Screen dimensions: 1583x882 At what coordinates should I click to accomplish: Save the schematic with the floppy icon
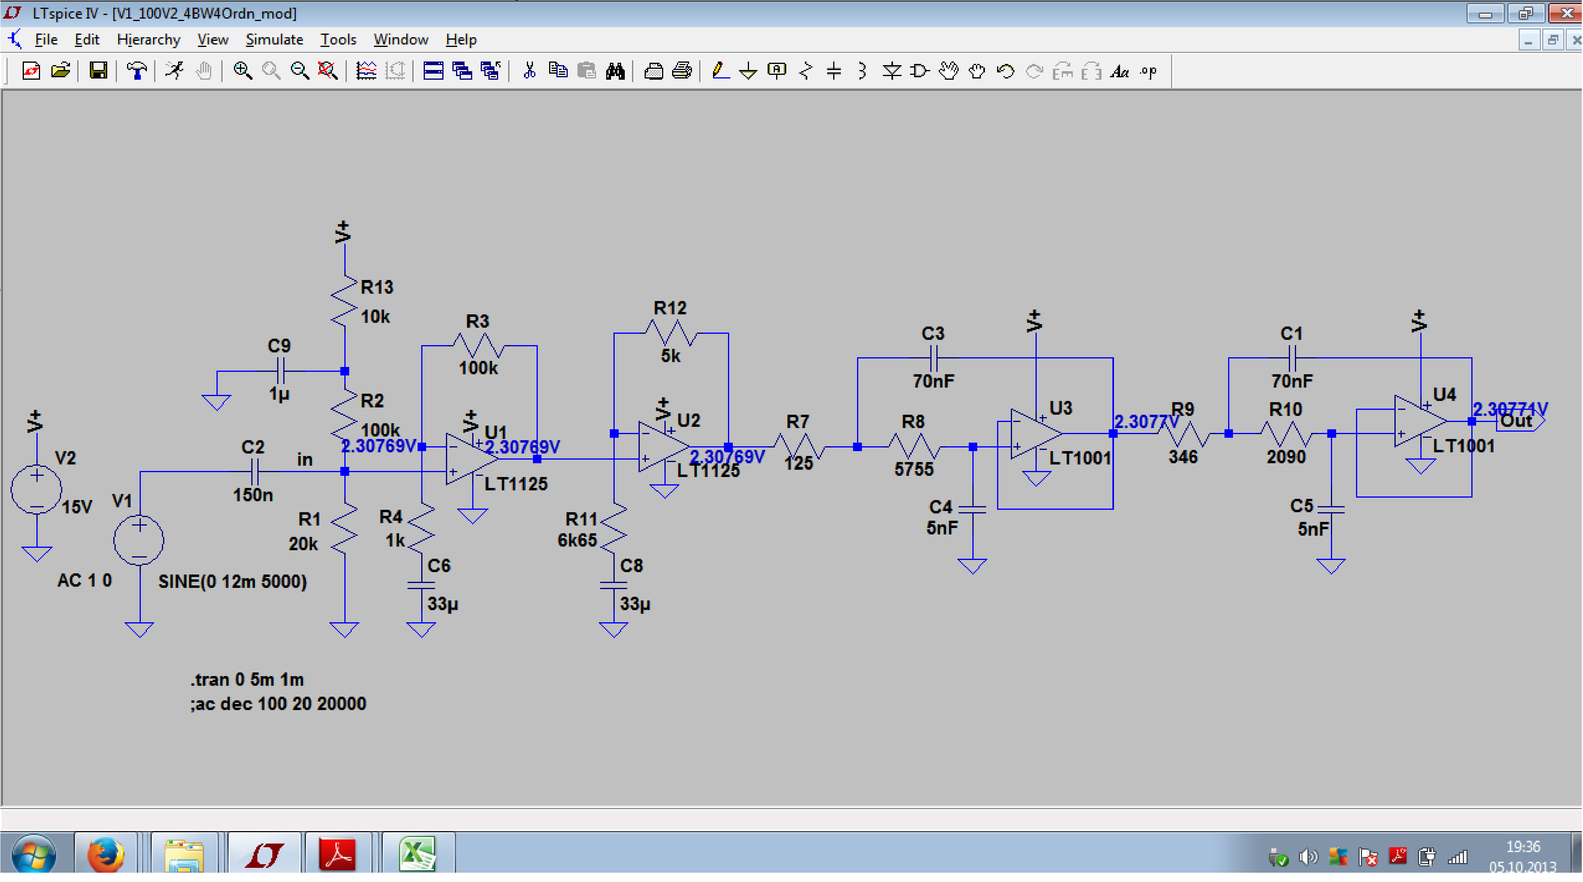pyautogui.click(x=98, y=71)
